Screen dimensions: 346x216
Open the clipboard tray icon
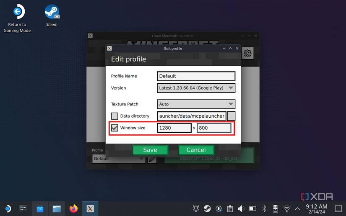point(230,208)
